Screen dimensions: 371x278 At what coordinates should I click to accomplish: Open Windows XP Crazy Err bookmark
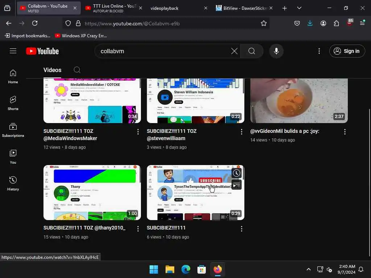81,36
